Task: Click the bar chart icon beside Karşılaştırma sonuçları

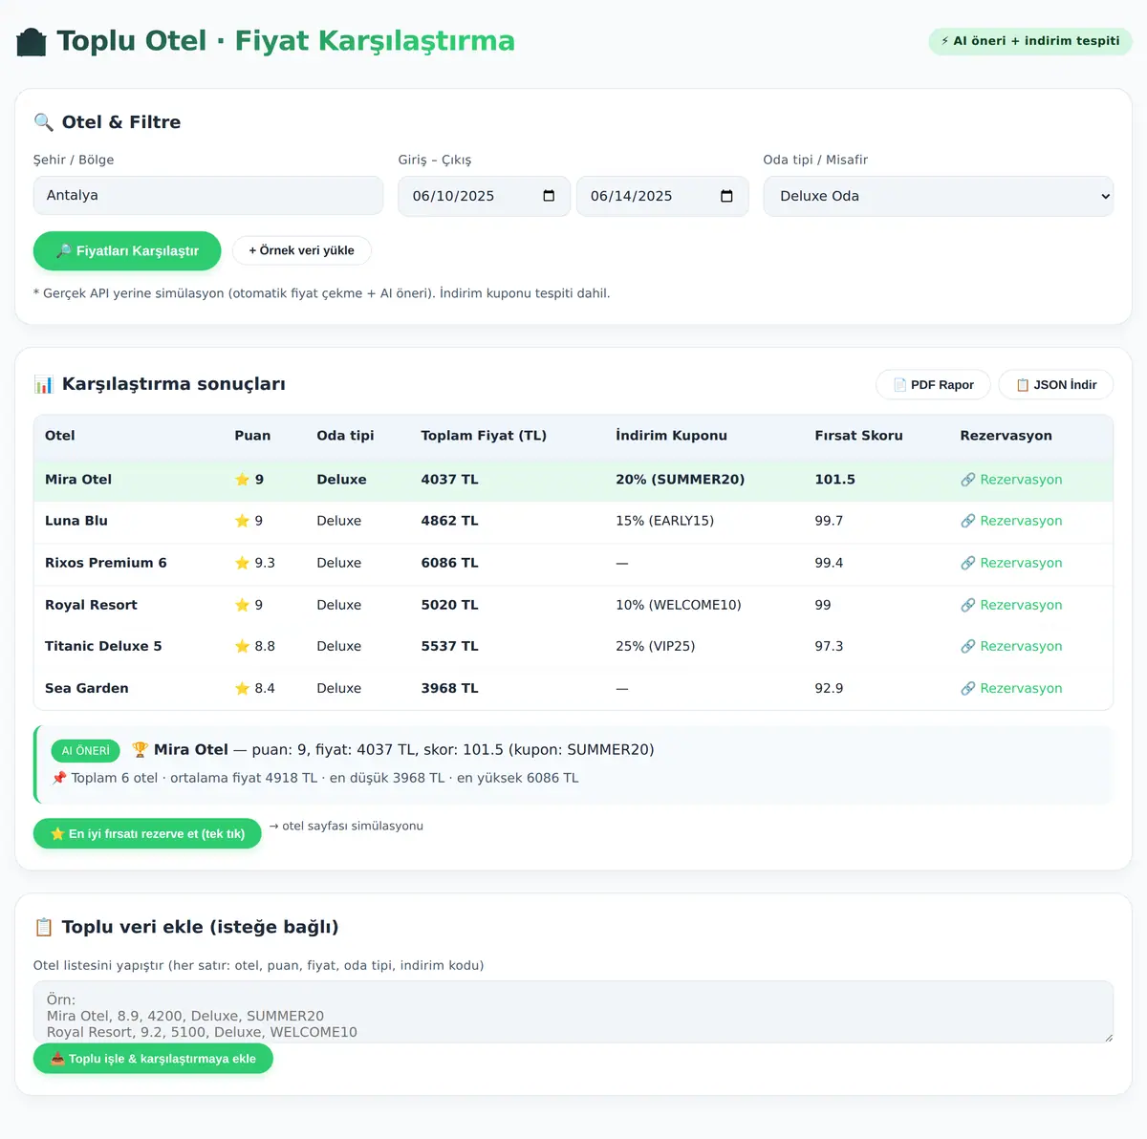Action: click(x=43, y=384)
